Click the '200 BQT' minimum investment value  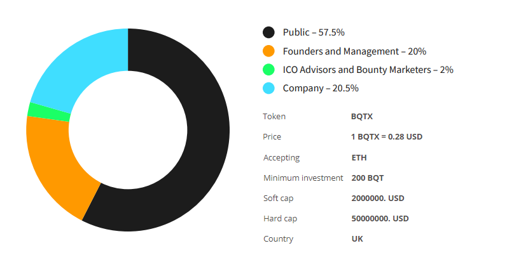[367, 178]
